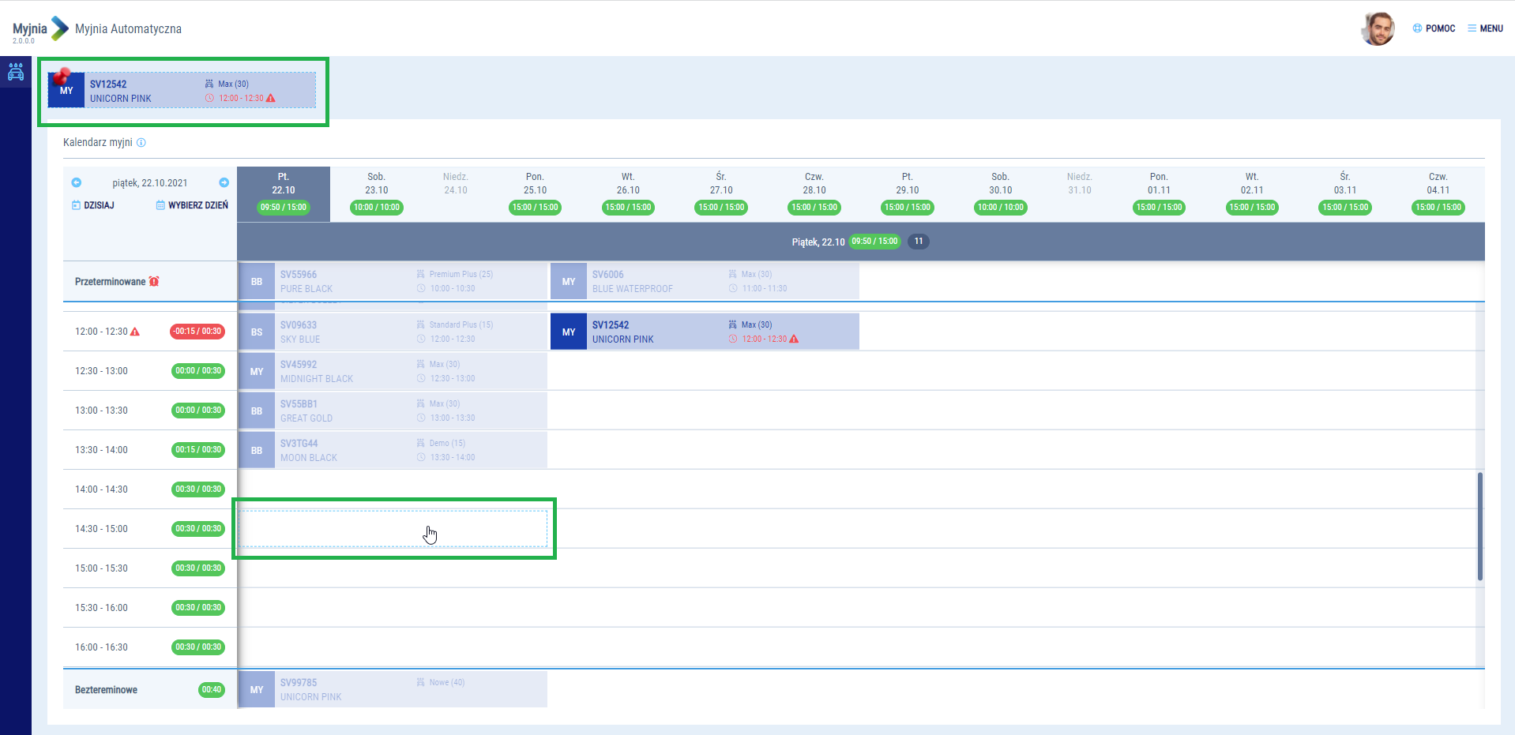
Task: Click the pinned SV12542 card pushpin icon
Action: [x=61, y=77]
